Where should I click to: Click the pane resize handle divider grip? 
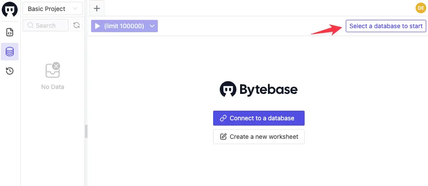point(86,131)
